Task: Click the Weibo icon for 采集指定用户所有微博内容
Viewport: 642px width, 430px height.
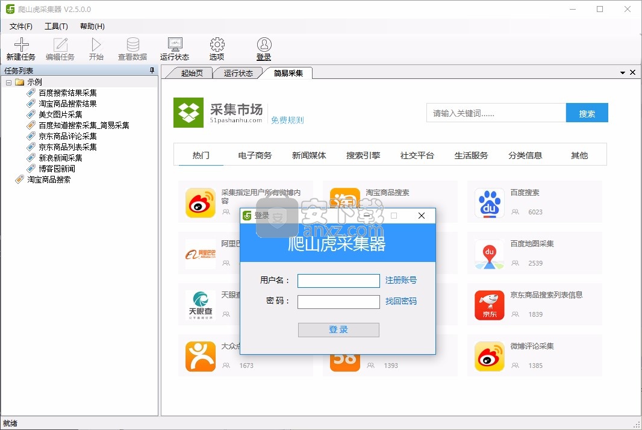Action: click(200, 203)
